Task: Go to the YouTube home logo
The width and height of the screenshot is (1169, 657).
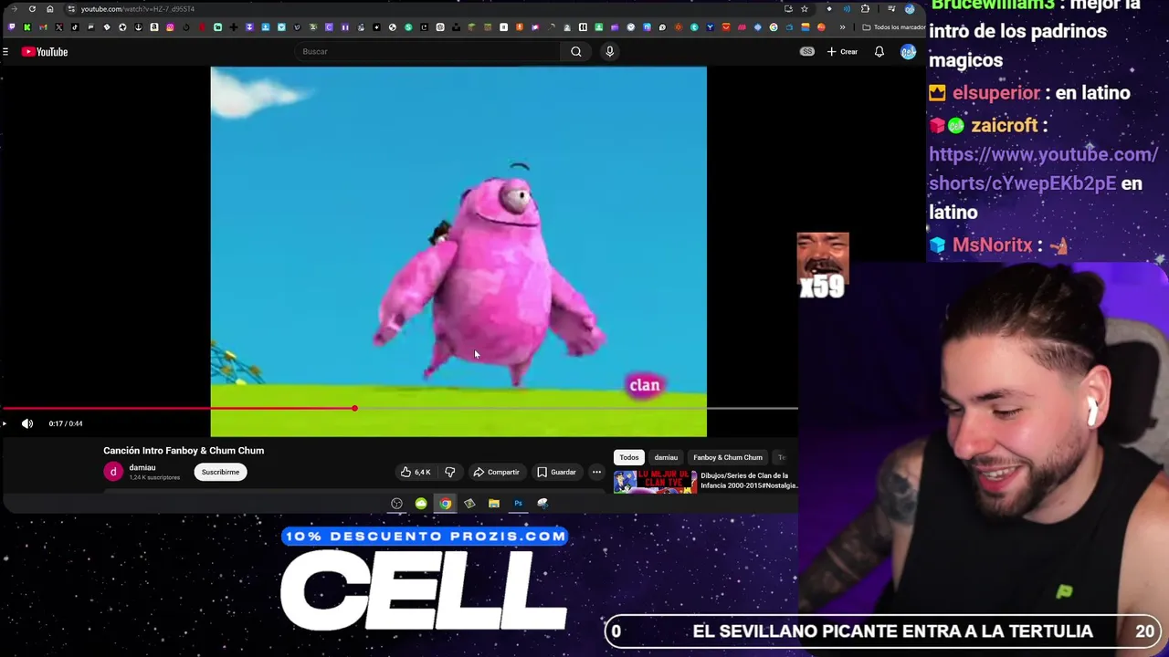Action: pyautogui.click(x=45, y=52)
